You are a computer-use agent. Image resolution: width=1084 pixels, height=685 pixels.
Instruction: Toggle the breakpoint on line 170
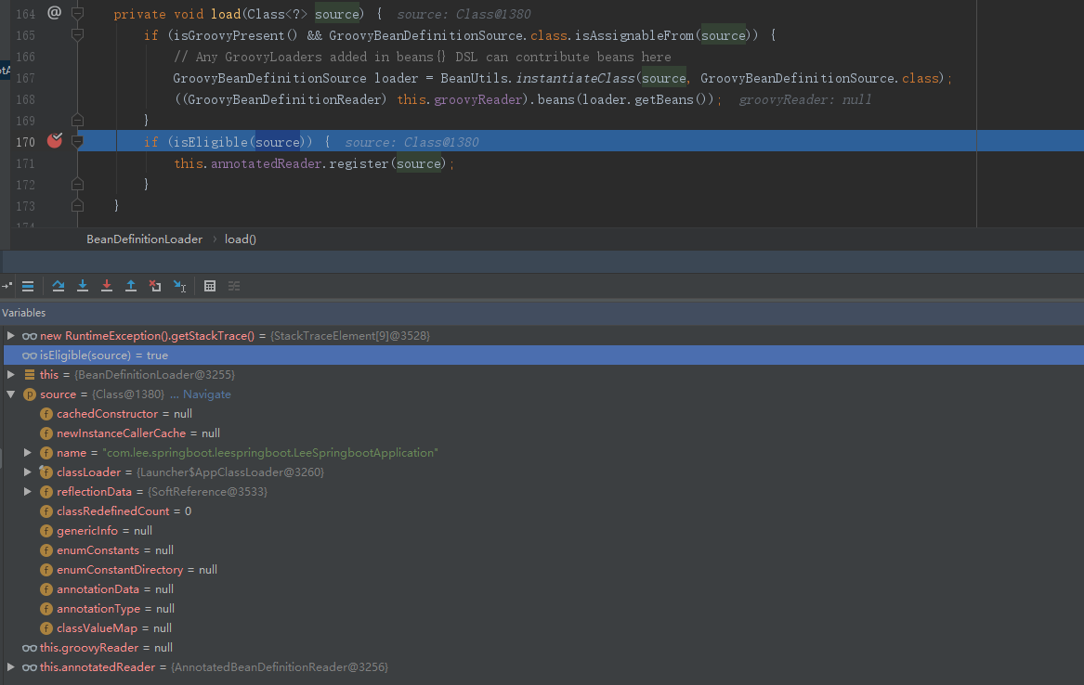coord(55,141)
